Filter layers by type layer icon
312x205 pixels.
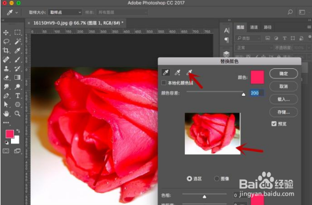(284, 38)
